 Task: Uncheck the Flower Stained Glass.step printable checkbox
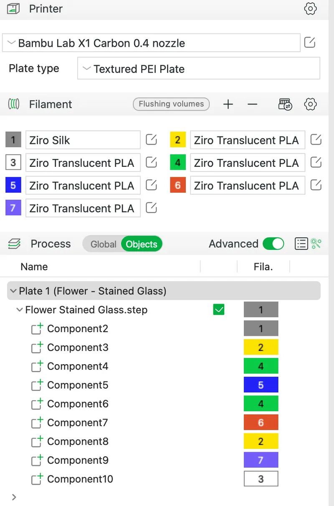[x=219, y=310]
